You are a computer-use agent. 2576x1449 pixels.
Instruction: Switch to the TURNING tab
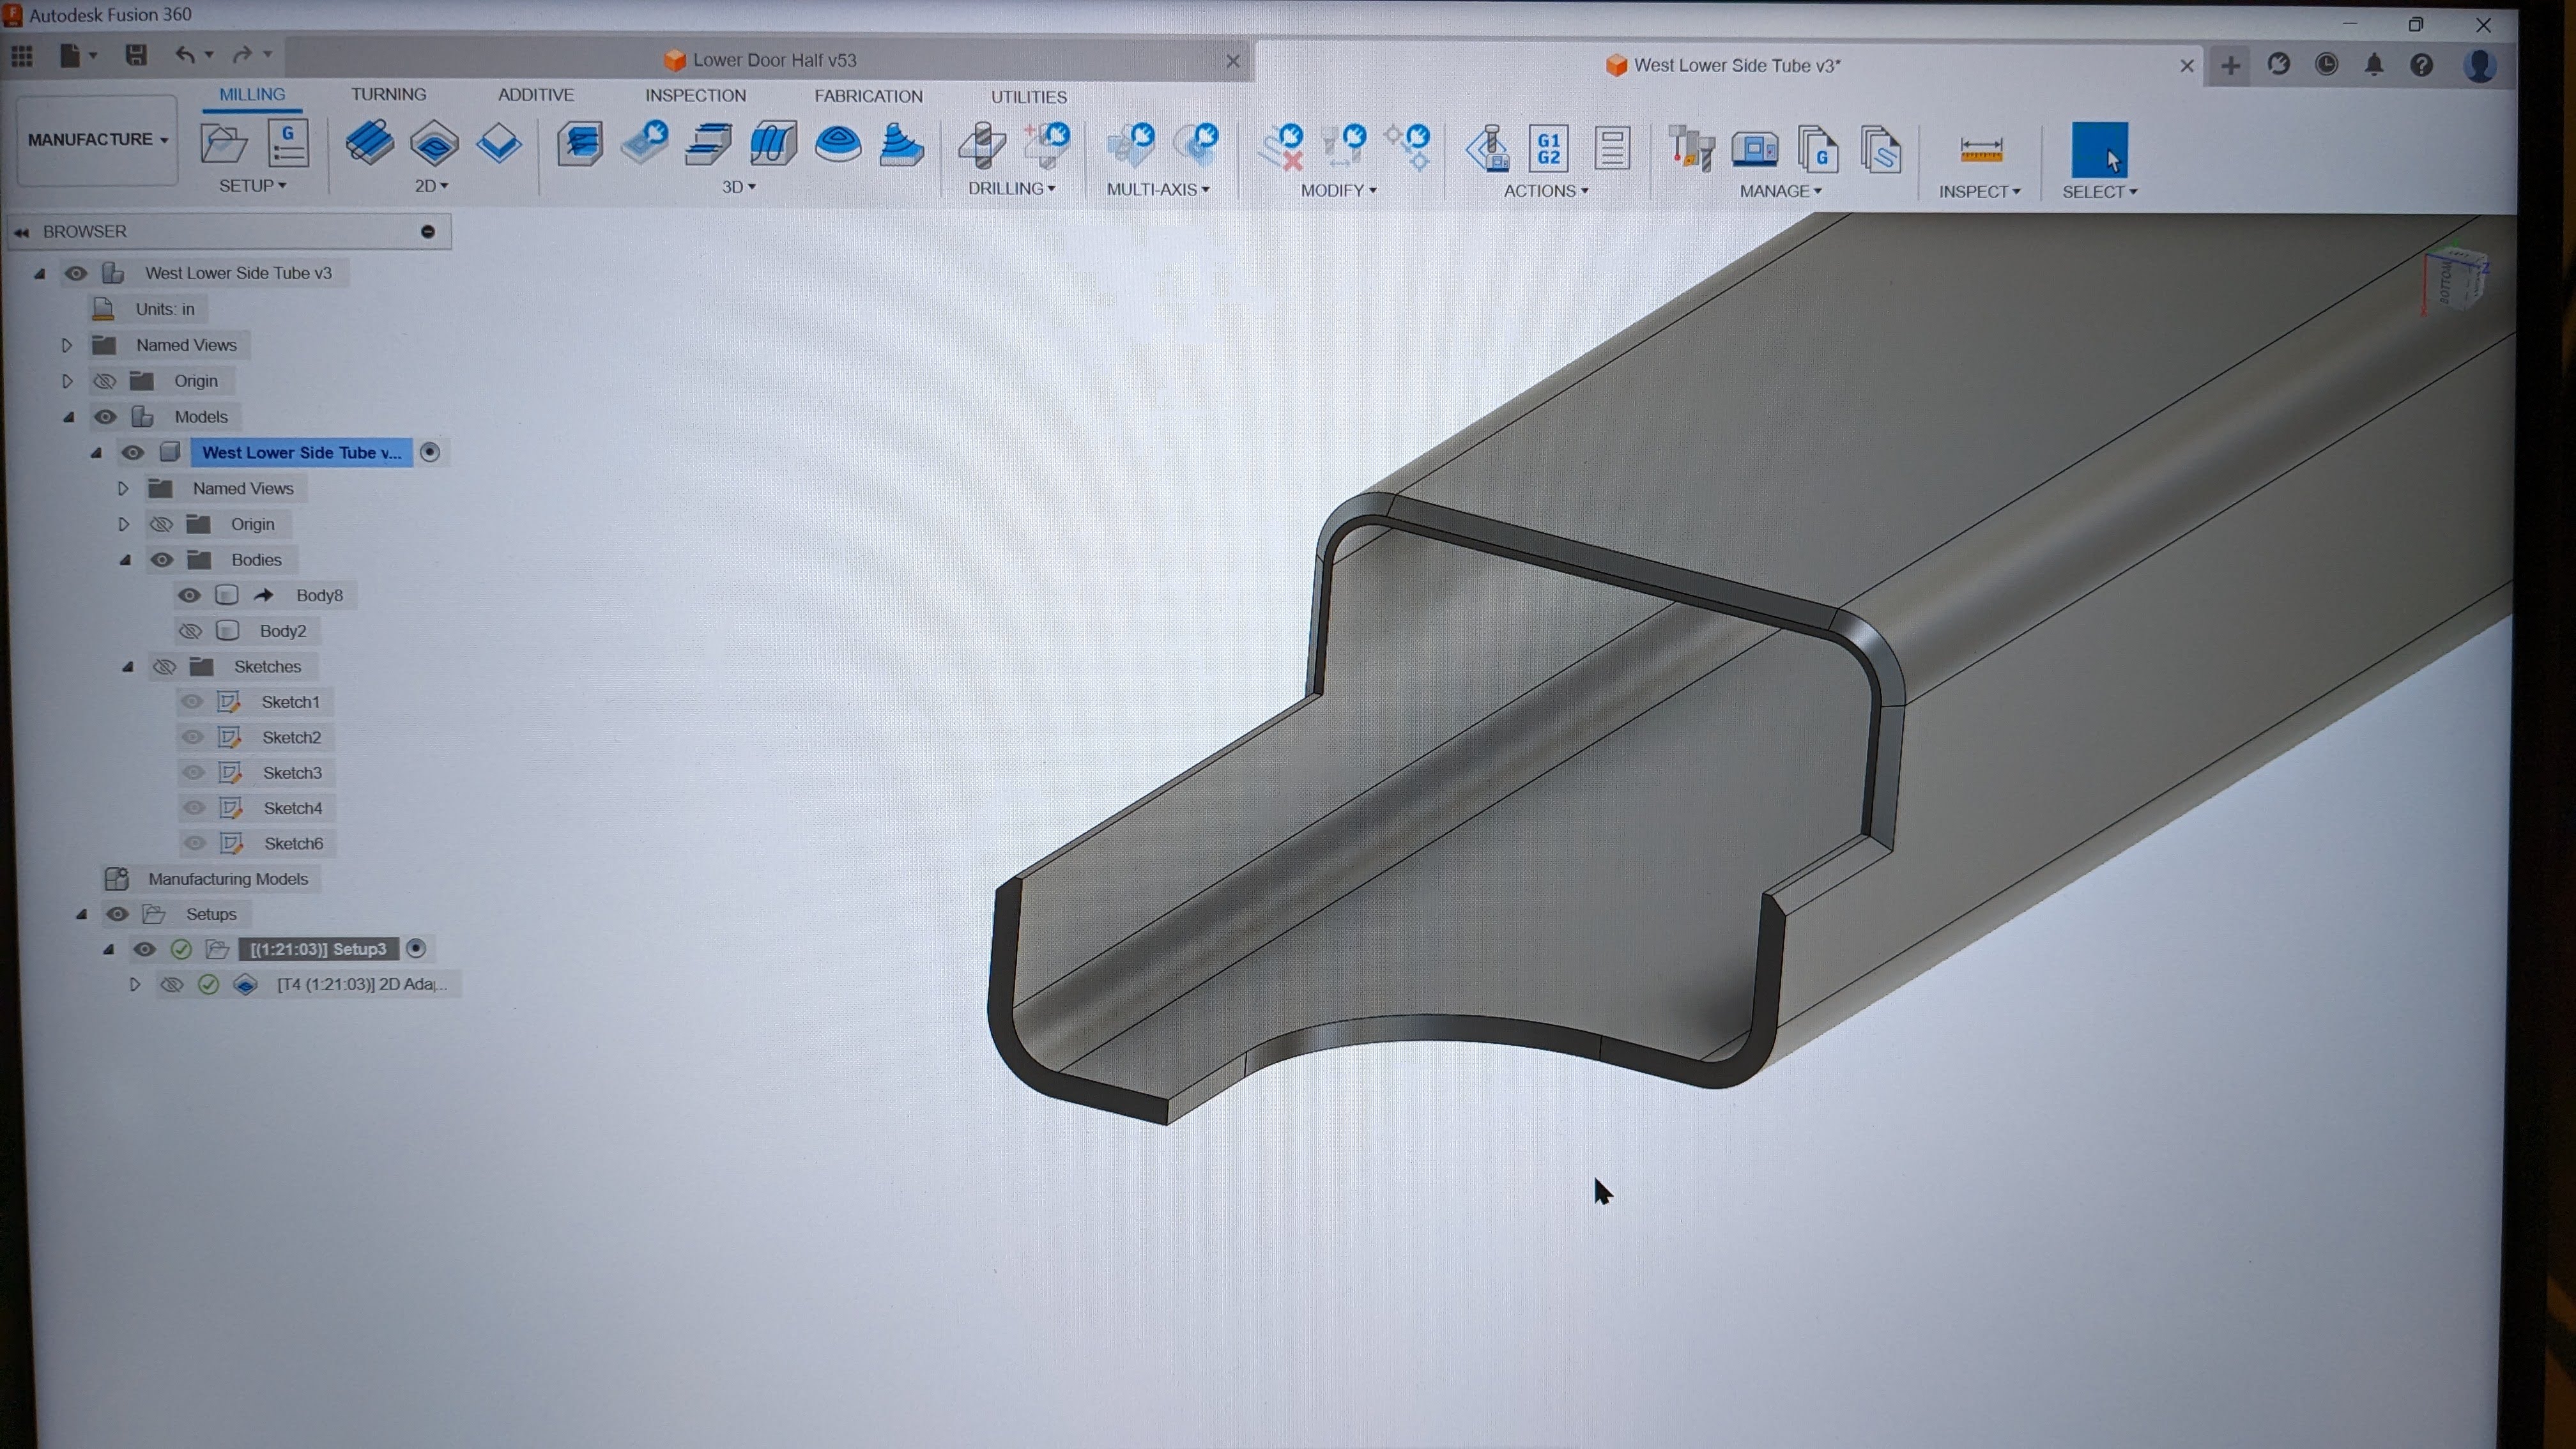(x=388, y=94)
